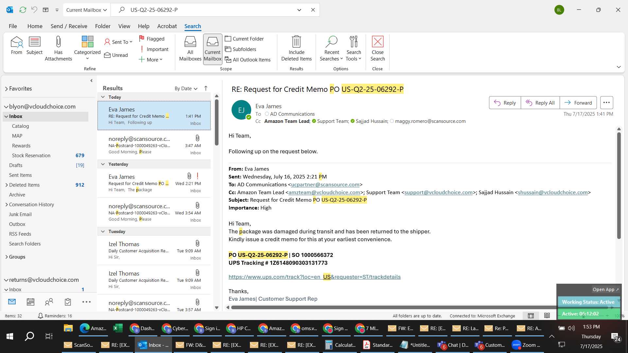
Task: Click the reading pane vertical scrollbar
Action: click(619, 186)
